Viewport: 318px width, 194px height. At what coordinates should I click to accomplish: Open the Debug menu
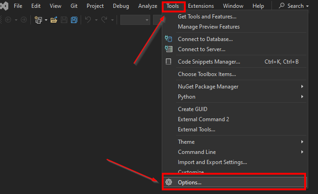click(121, 6)
